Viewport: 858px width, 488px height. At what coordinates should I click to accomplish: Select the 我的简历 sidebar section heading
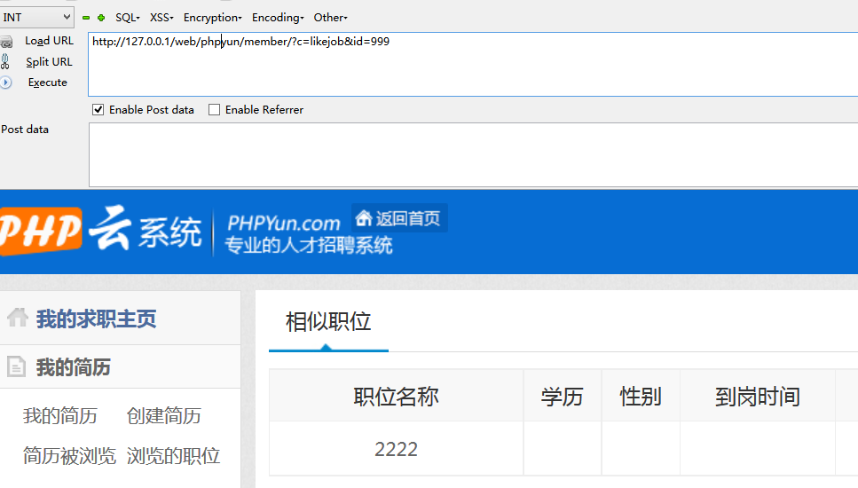tap(74, 367)
